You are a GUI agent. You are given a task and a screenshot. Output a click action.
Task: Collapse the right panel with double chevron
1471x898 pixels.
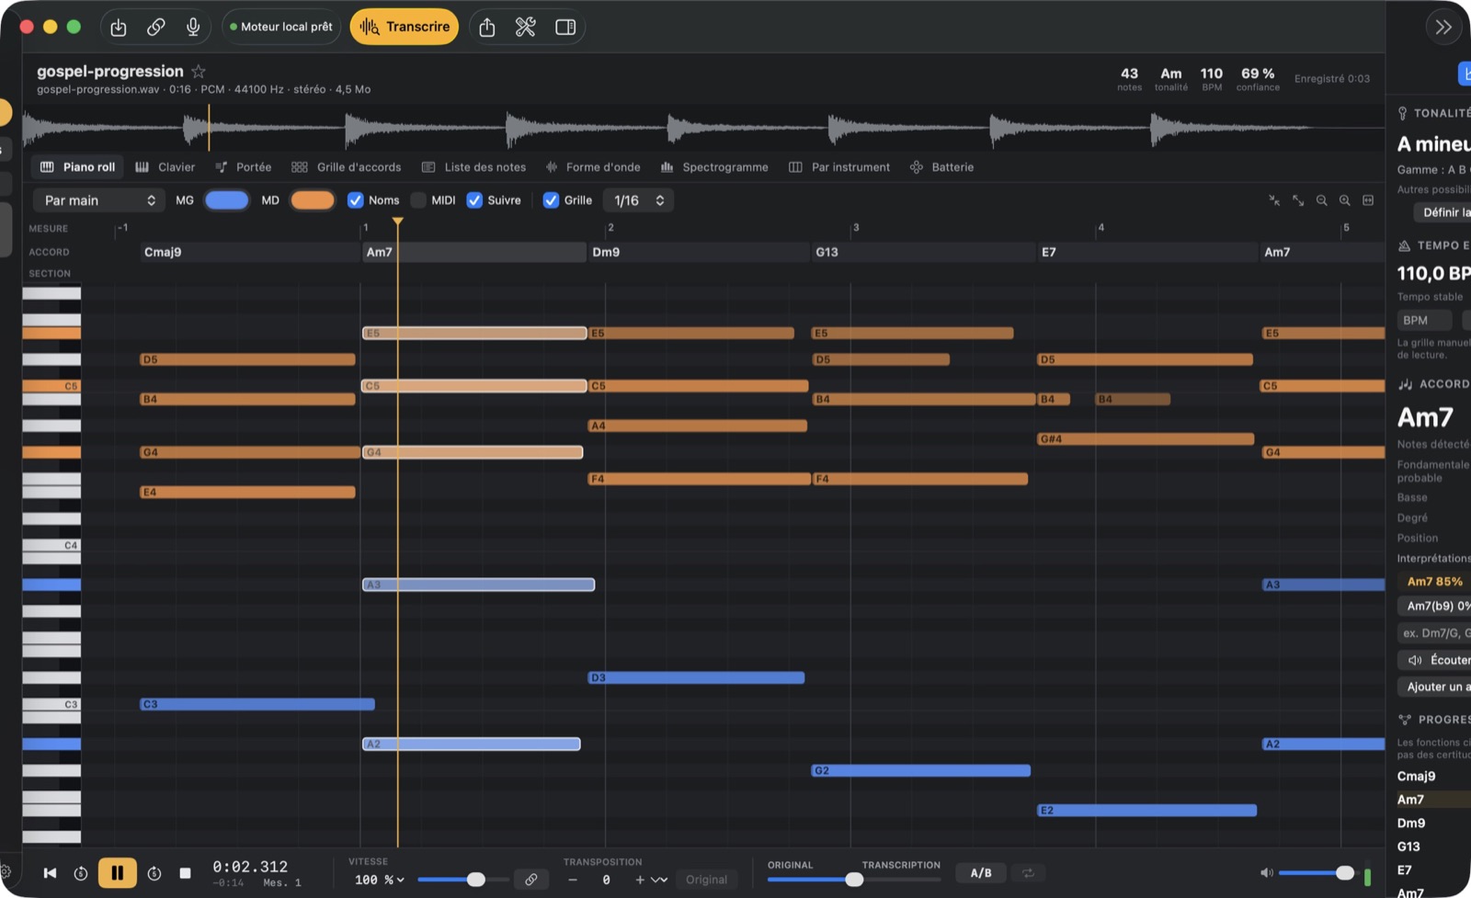(1443, 27)
